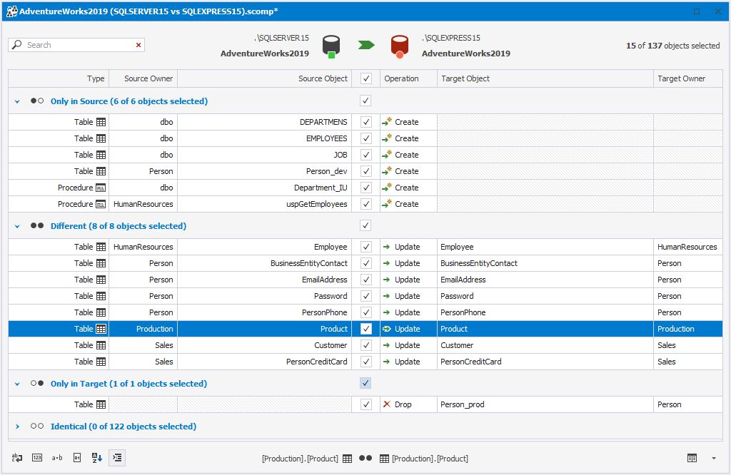Uncheck the BusinessEntityContact row checkbox
This screenshot has width=731, height=475.
(366, 263)
